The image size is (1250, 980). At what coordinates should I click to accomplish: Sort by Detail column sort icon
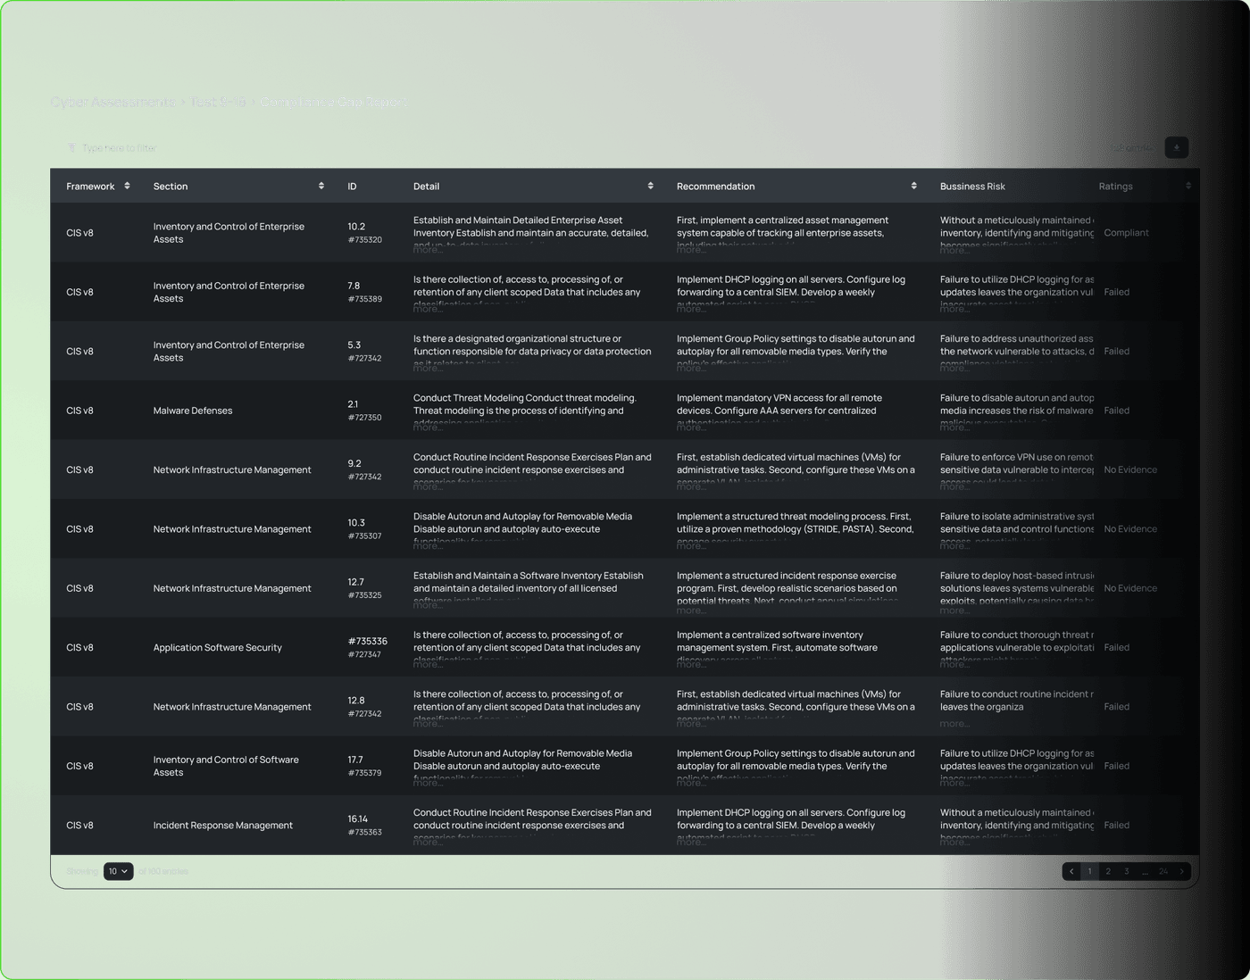(x=650, y=186)
